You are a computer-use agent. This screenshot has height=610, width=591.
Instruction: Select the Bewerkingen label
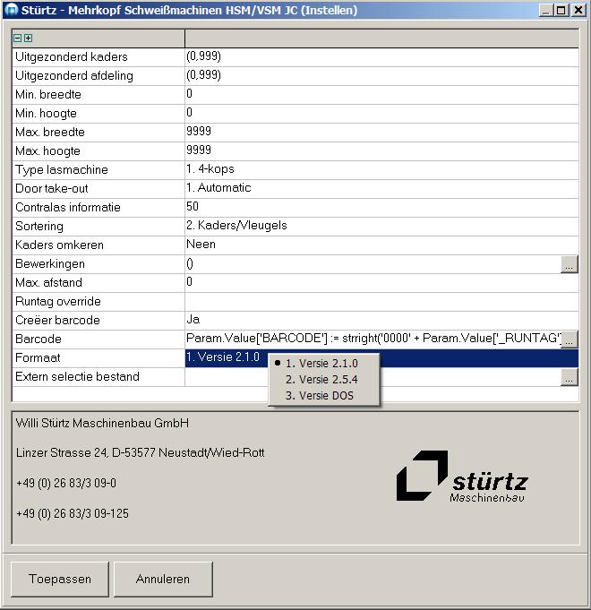[50, 263]
